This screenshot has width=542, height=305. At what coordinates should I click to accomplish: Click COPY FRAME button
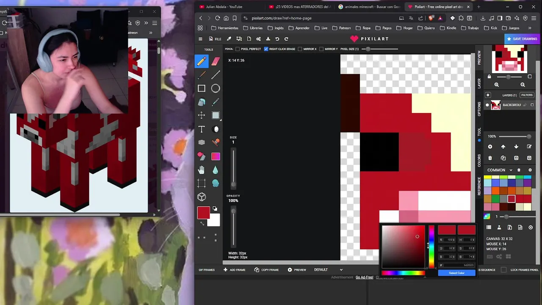click(267, 270)
